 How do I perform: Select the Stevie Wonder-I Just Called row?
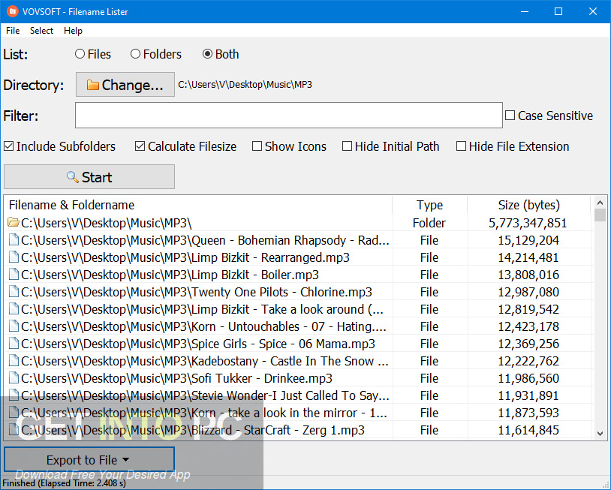299,395
